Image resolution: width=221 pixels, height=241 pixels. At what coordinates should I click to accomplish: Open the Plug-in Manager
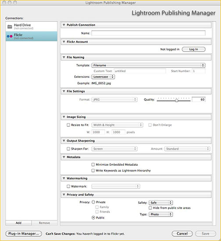pyautogui.click(x=24, y=234)
